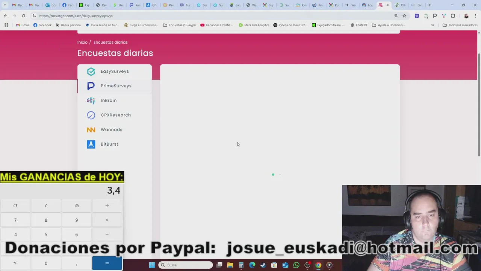Select PrimeSurveys in the provider list
481x271 pixels.
tap(115, 86)
